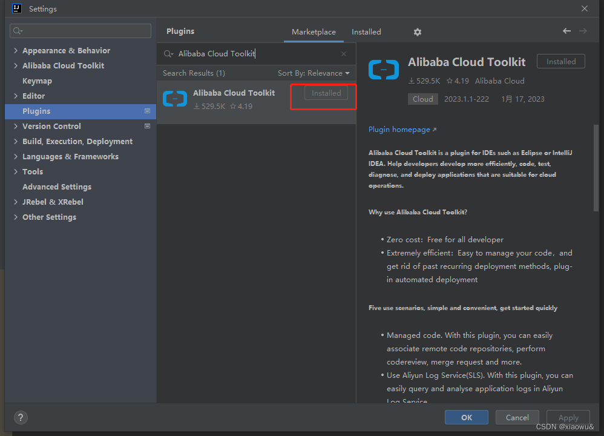Viewport: 604px width, 436px height.
Task: Clear the search field using the X icon
Action: (x=343, y=54)
